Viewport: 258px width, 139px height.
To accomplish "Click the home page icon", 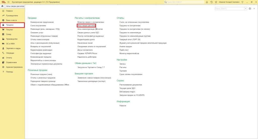I will [2, 6].
